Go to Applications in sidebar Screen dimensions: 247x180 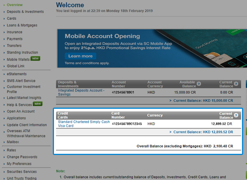coord(16,118)
